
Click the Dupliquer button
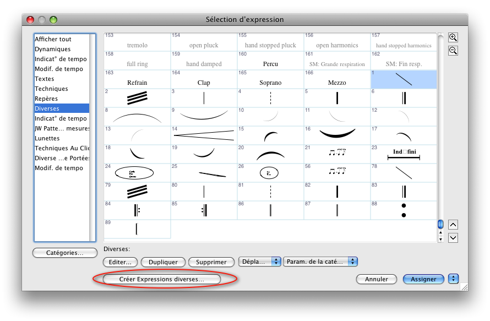click(x=162, y=262)
